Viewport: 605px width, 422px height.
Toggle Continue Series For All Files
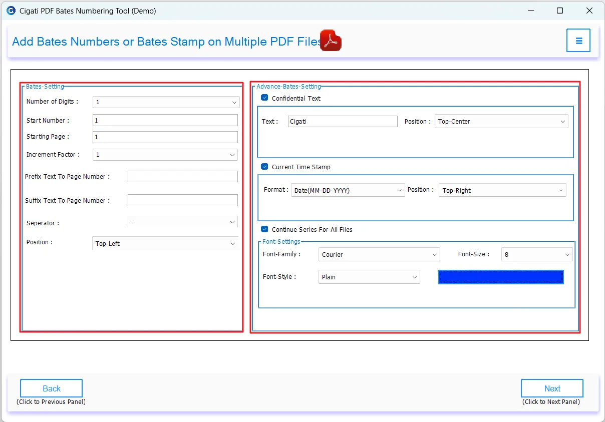pyautogui.click(x=264, y=229)
